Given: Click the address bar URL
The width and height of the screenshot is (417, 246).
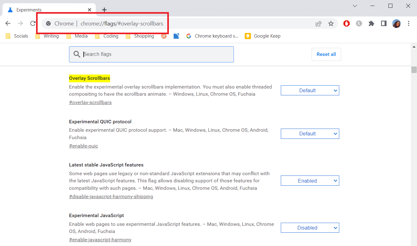Looking at the screenshot, I should click(122, 24).
